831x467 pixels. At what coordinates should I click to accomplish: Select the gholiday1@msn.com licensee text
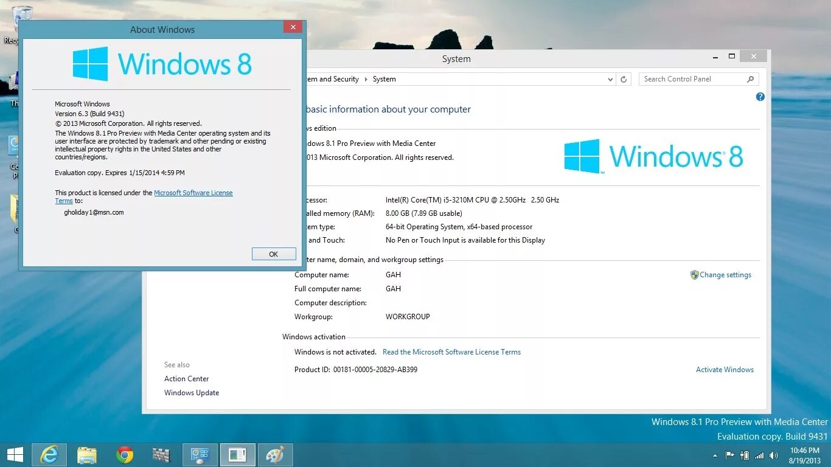coord(94,213)
